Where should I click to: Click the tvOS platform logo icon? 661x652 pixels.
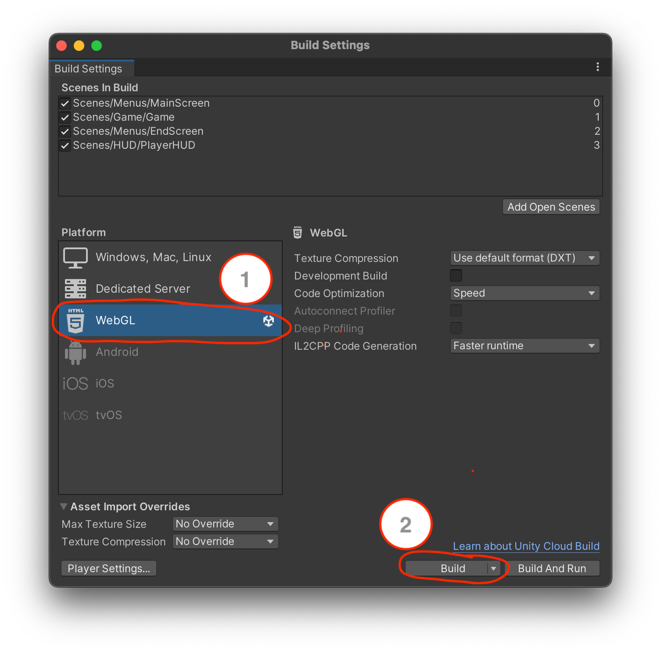point(75,416)
